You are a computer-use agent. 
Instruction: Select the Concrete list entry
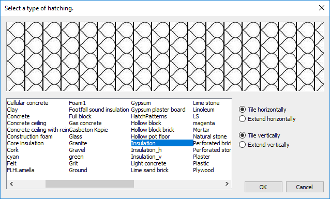click(x=18, y=116)
